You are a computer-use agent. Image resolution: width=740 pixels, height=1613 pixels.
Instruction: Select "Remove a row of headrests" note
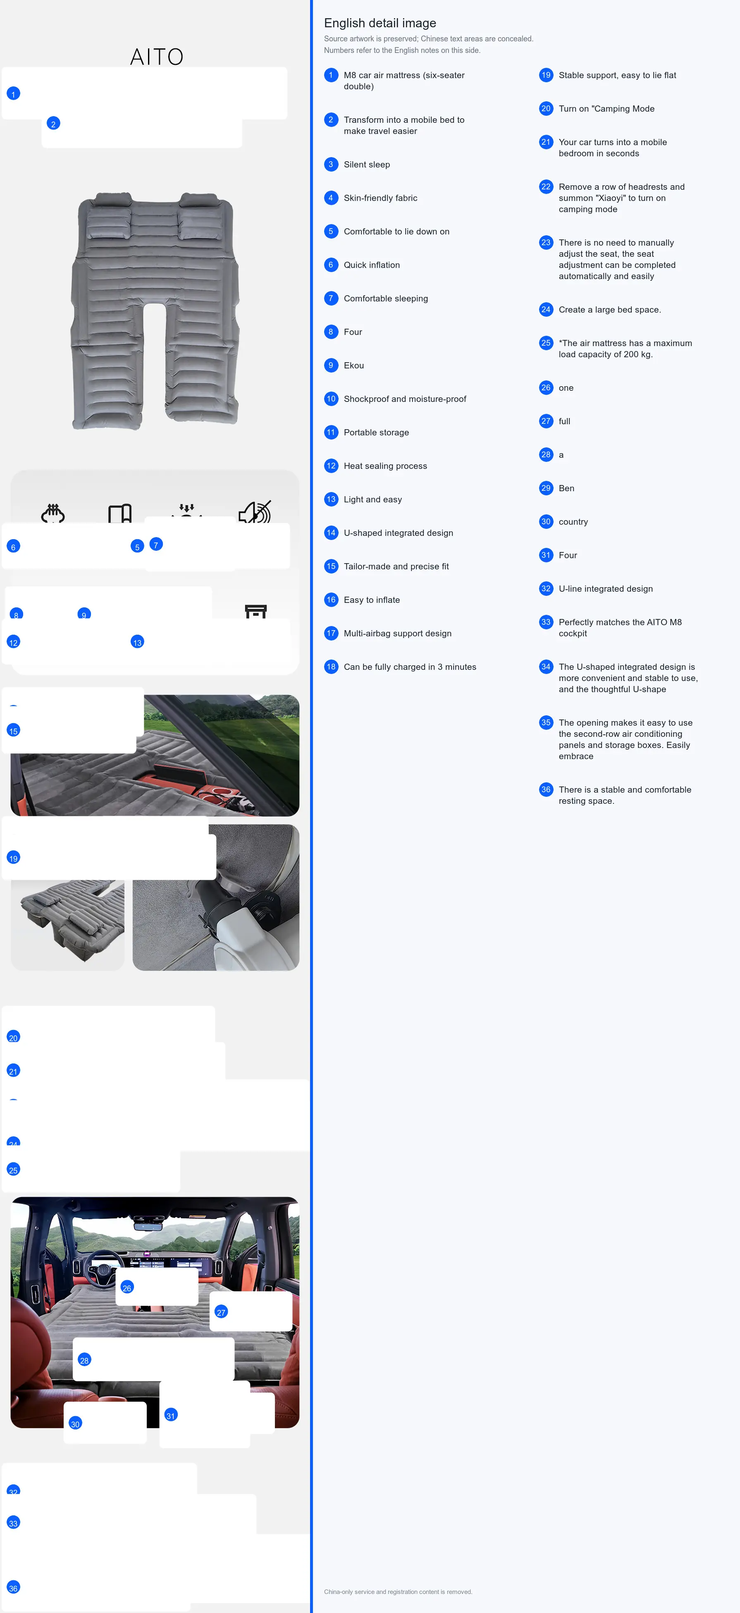pos(622,198)
